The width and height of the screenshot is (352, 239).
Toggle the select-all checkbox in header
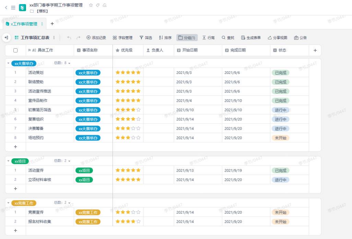pos(15,50)
